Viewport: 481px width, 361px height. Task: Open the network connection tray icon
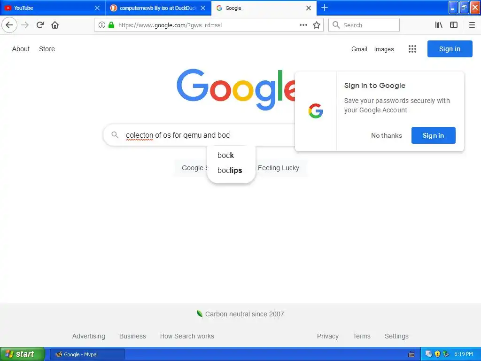[x=428, y=354]
